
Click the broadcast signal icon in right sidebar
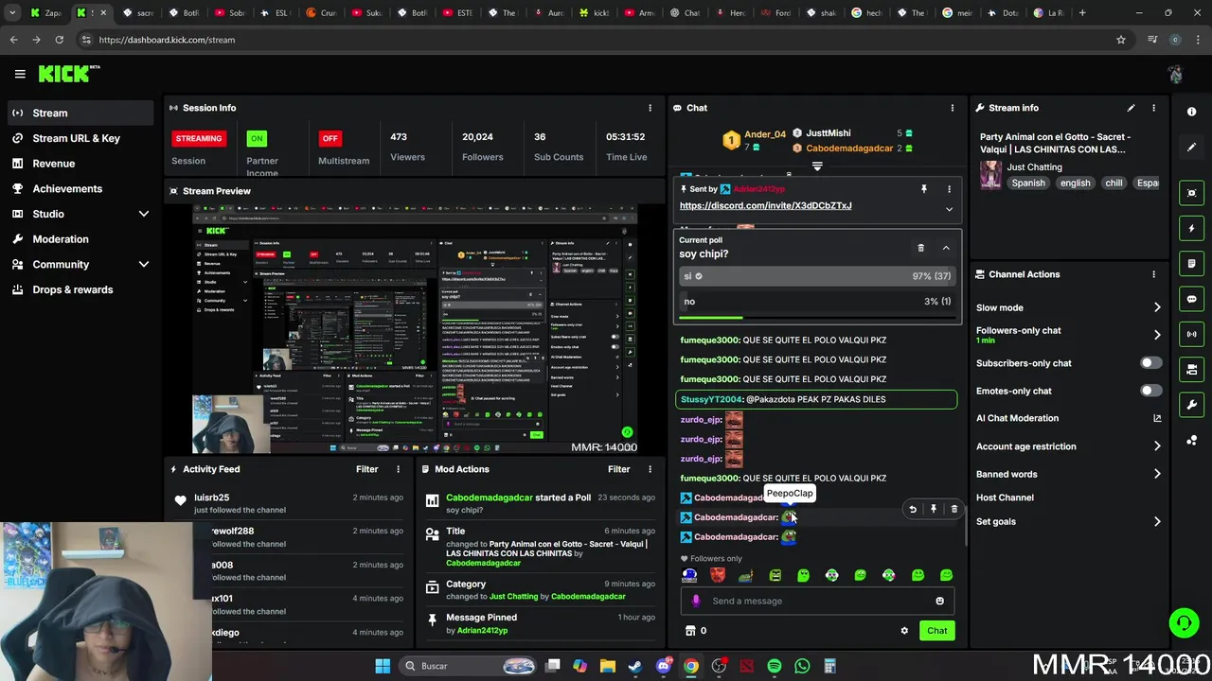point(1191,334)
